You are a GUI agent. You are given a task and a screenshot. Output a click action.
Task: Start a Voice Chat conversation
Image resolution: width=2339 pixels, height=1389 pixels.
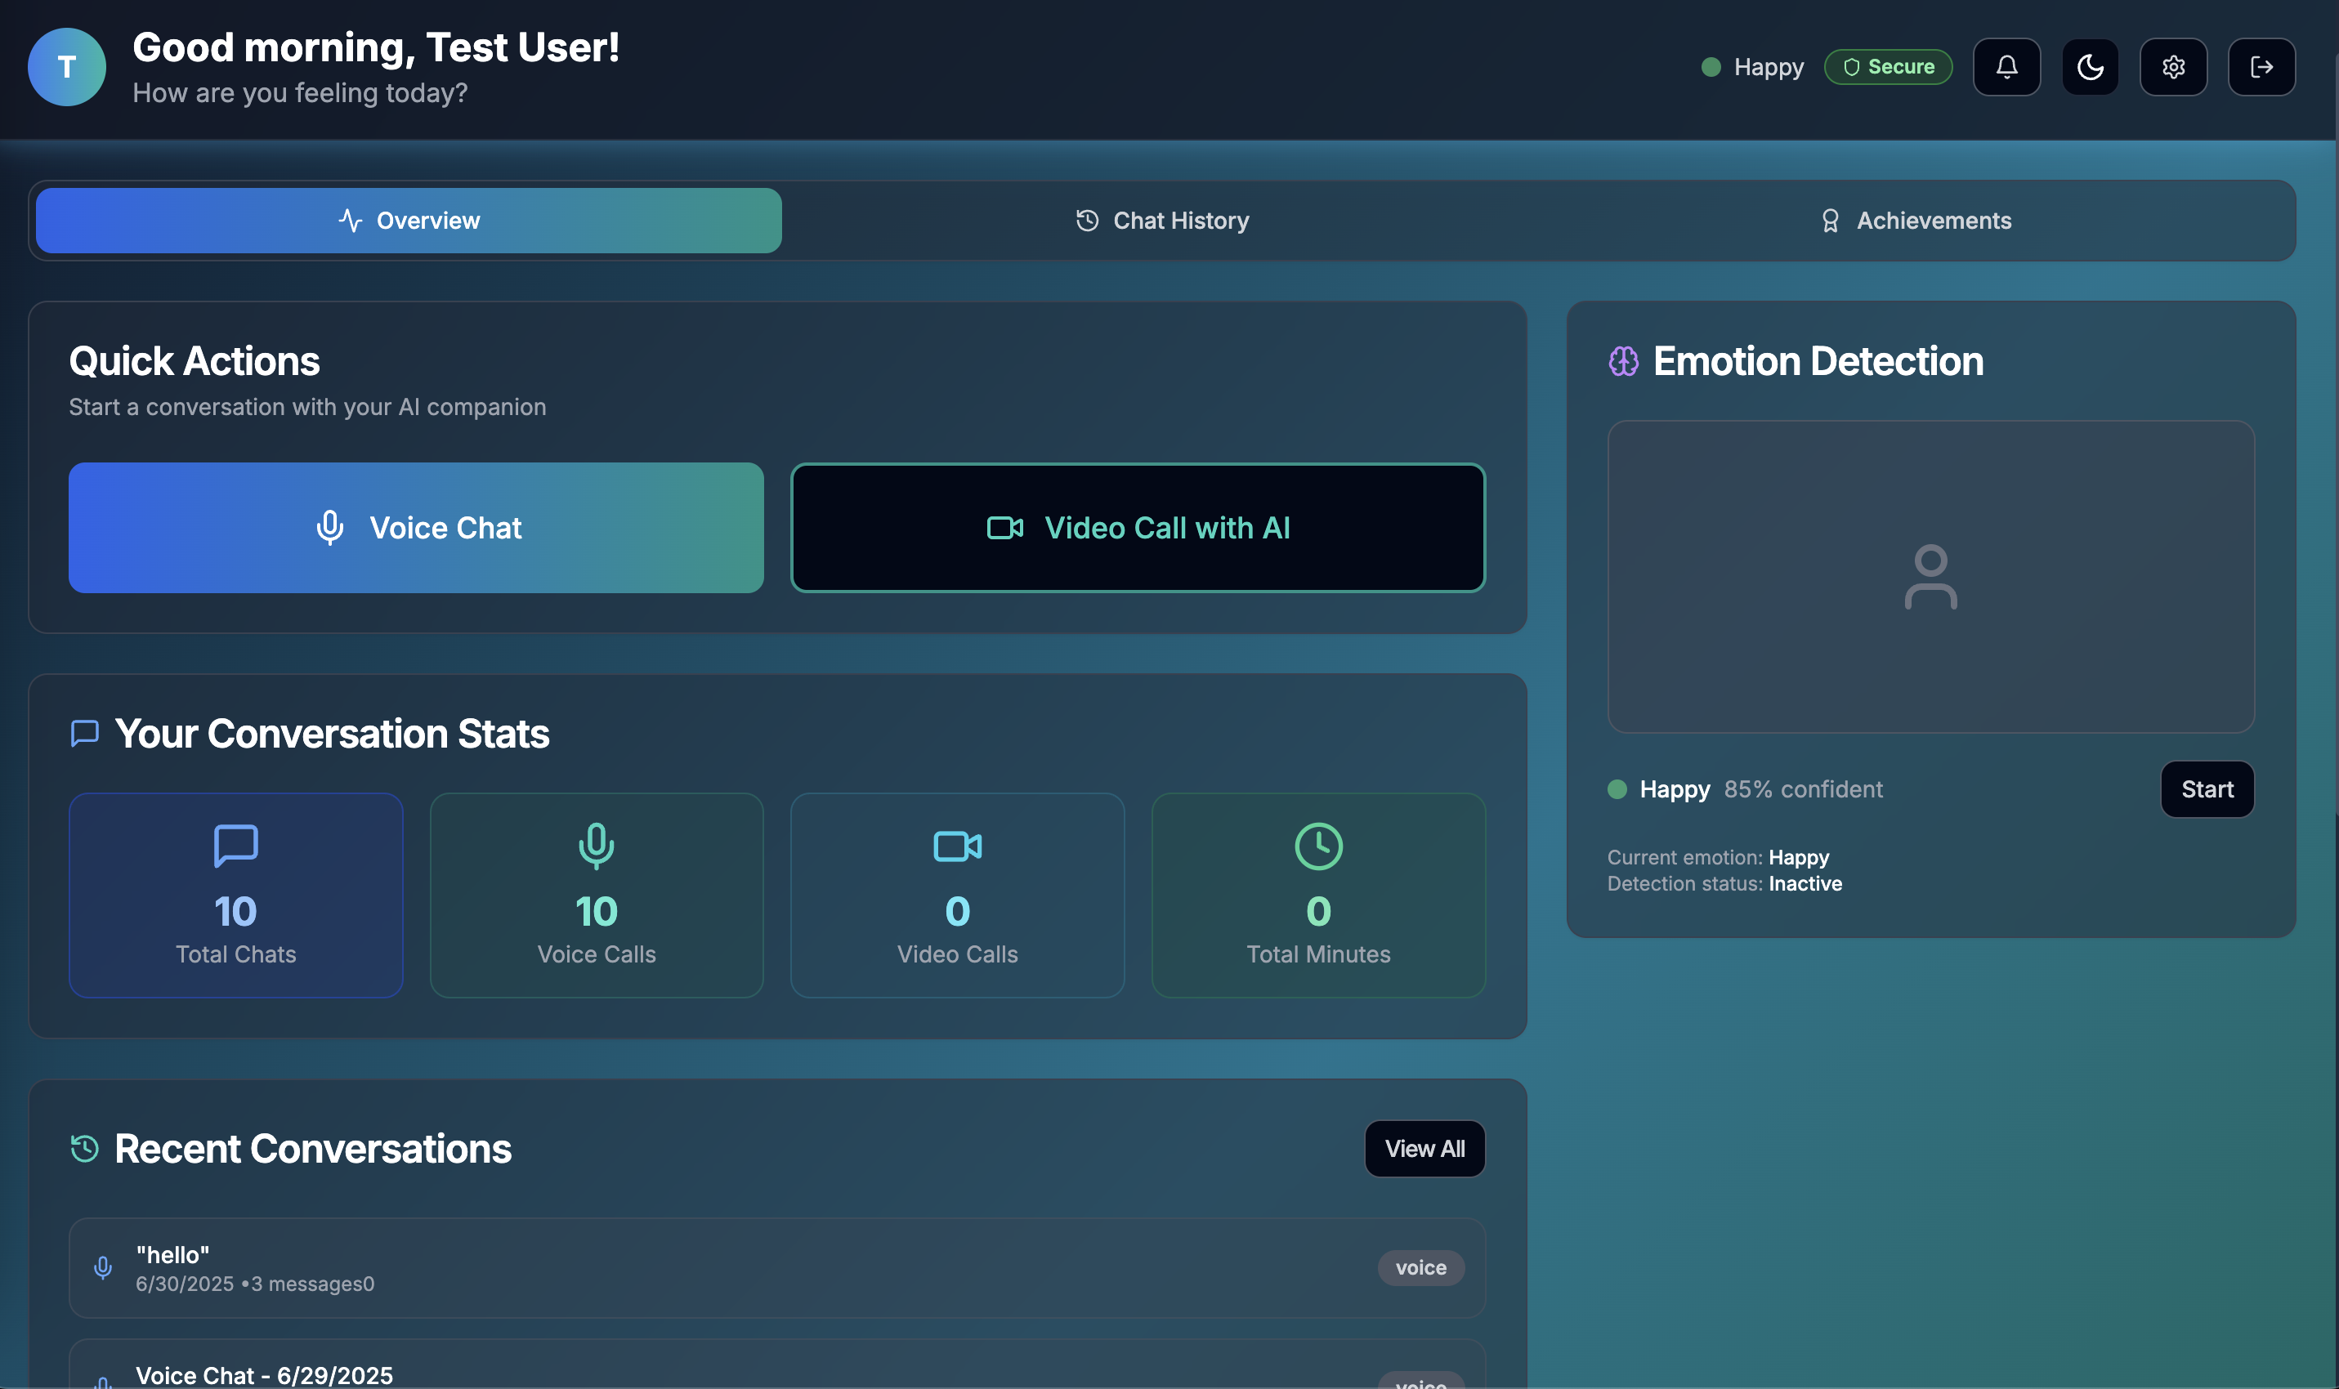[x=415, y=528]
